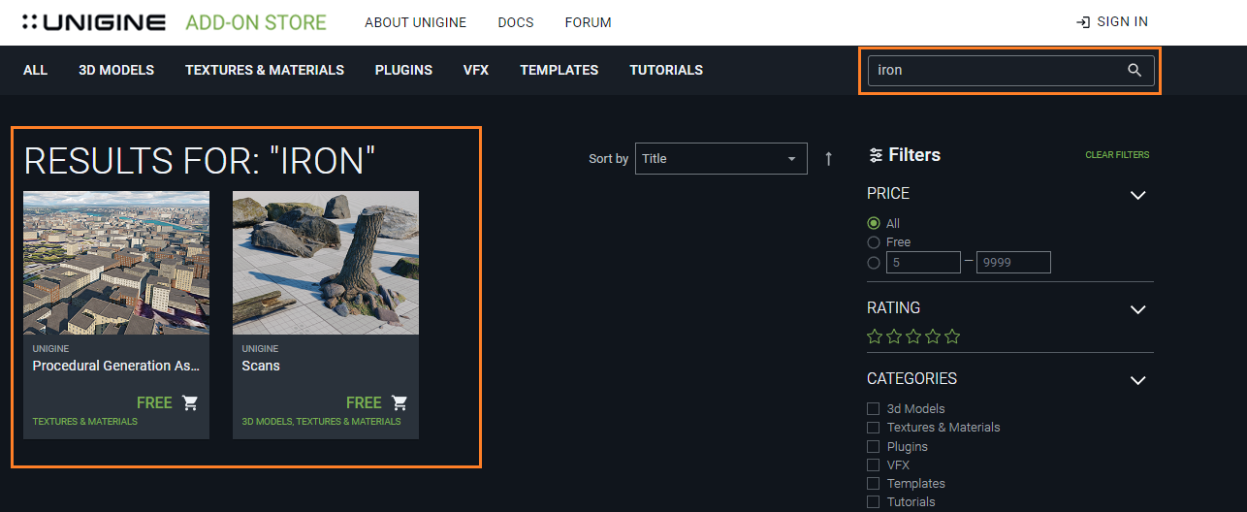
Task: Click the Sign In link
Action: [x=1122, y=22]
